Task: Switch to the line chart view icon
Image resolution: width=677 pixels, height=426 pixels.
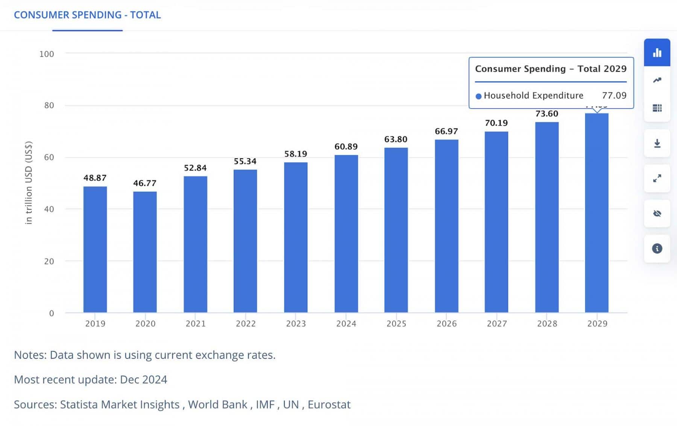Action: (657, 80)
